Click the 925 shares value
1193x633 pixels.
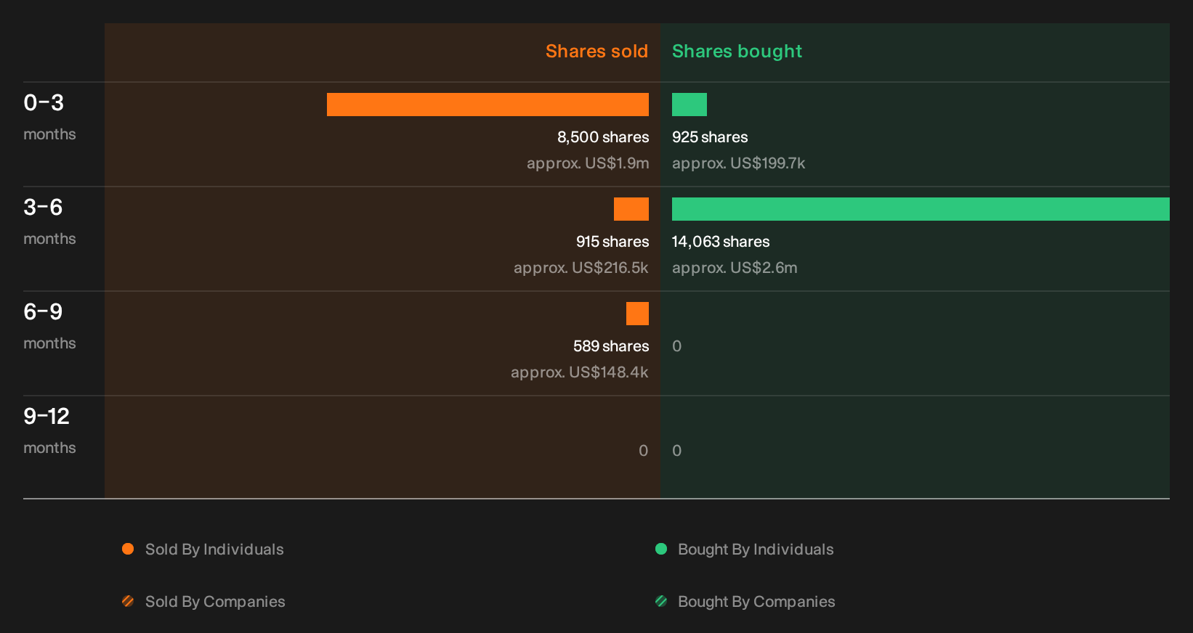coord(710,137)
